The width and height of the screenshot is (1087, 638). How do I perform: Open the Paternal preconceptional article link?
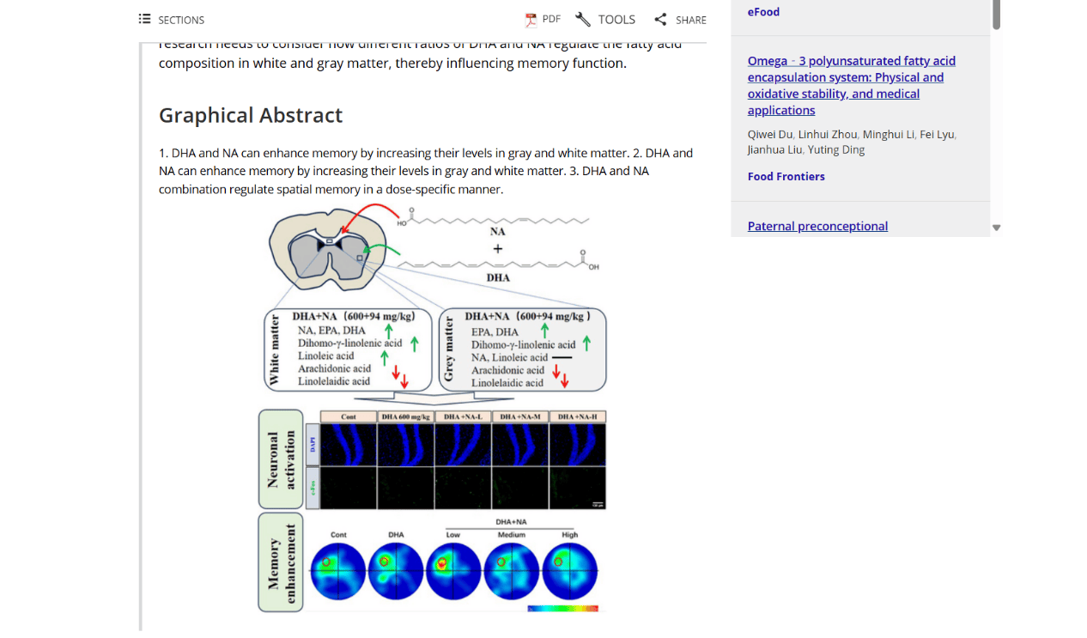[817, 226]
